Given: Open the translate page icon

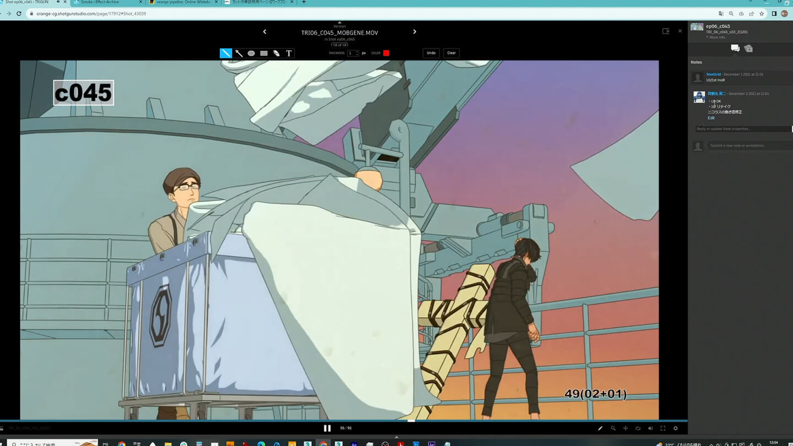Looking at the screenshot, I should pos(721,13).
